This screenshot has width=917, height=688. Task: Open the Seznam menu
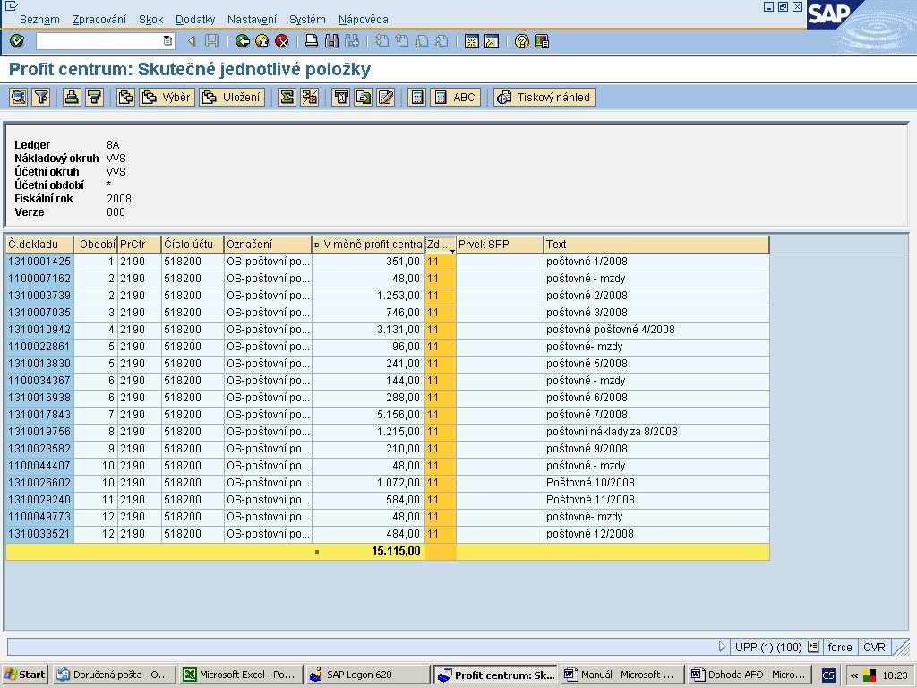click(x=39, y=20)
